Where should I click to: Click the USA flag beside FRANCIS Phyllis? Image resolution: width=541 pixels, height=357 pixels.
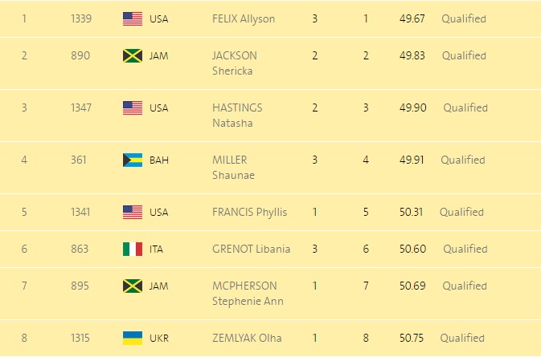tap(133, 212)
